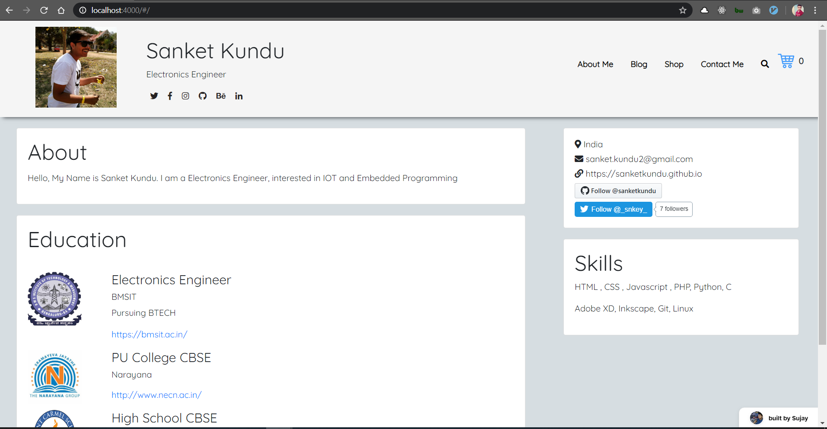Open the sanketkundu.github.io website link
This screenshot has width=827, height=429.
(643, 174)
